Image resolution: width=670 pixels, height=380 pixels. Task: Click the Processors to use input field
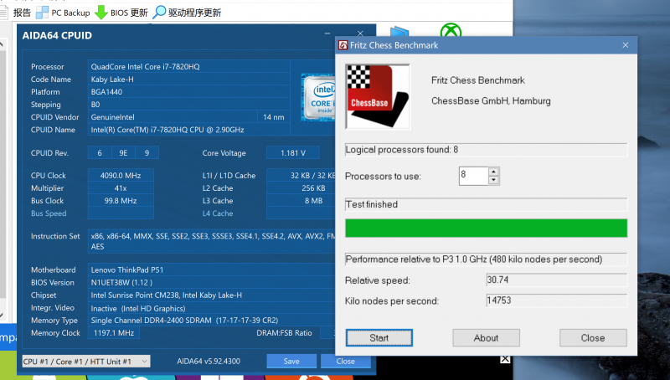pos(473,176)
